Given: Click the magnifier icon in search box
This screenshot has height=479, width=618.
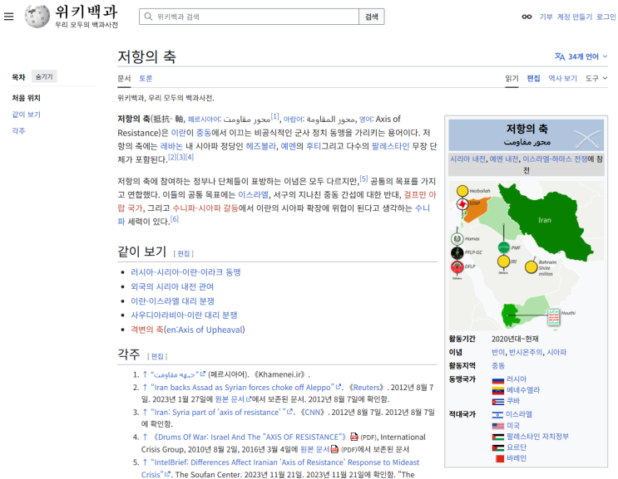Looking at the screenshot, I should tap(148, 17).
